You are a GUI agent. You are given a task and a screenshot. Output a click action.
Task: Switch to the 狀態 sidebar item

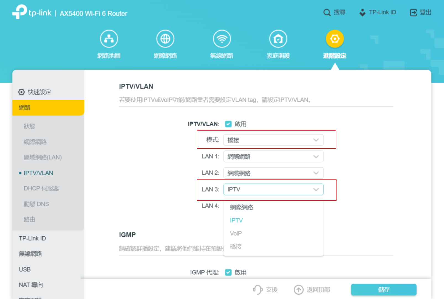(30, 126)
